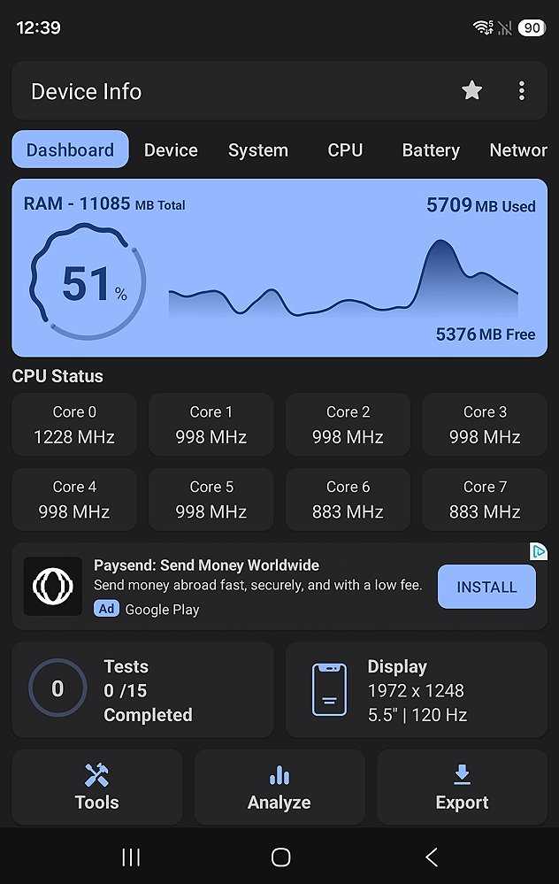Tap the Android Back arrow
This screenshot has width=559, height=884.
tap(431, 857)
